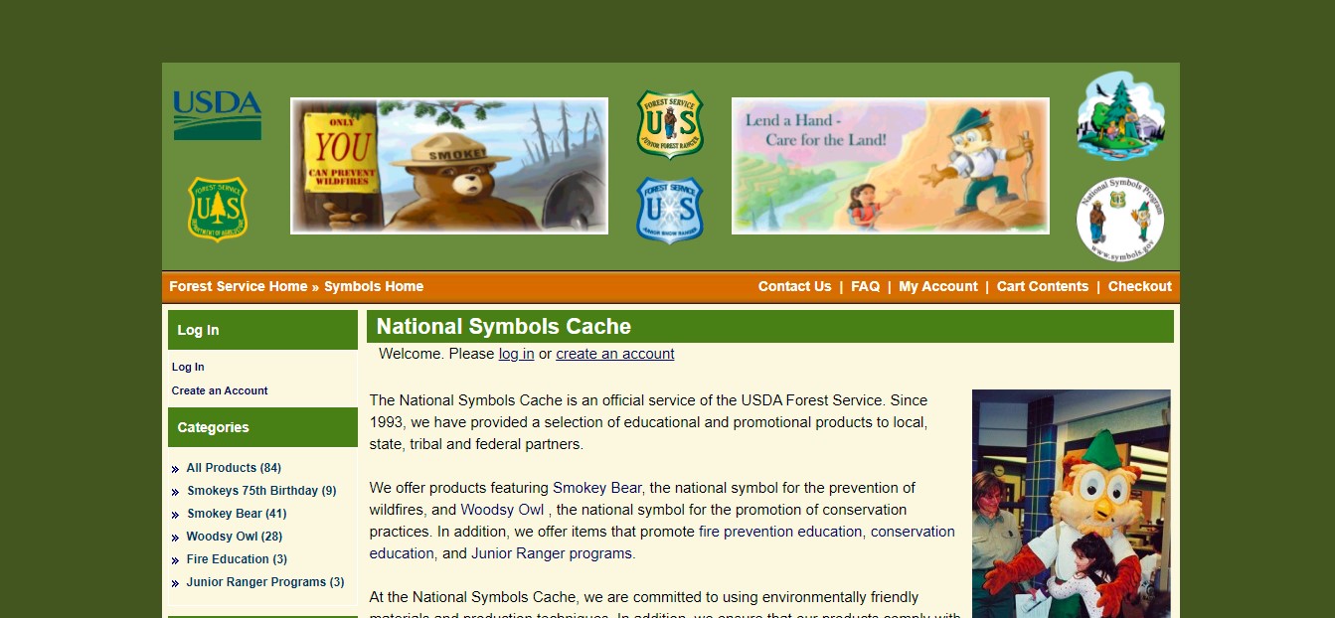The image size is (1335, 618).
Task: Open the Junior Forest Ranger badge
Action: pyautogui.click(x=670, y=125)
